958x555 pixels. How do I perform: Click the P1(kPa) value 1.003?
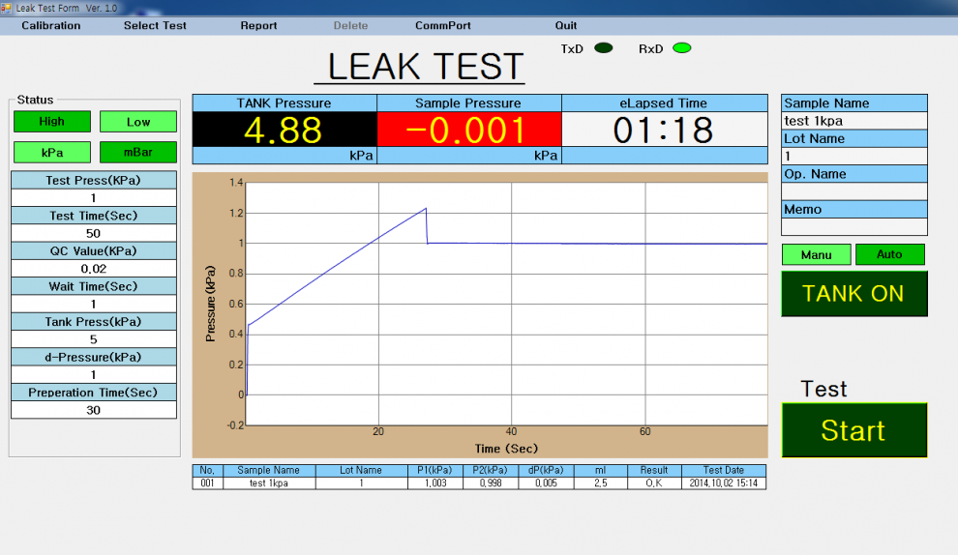435,482
